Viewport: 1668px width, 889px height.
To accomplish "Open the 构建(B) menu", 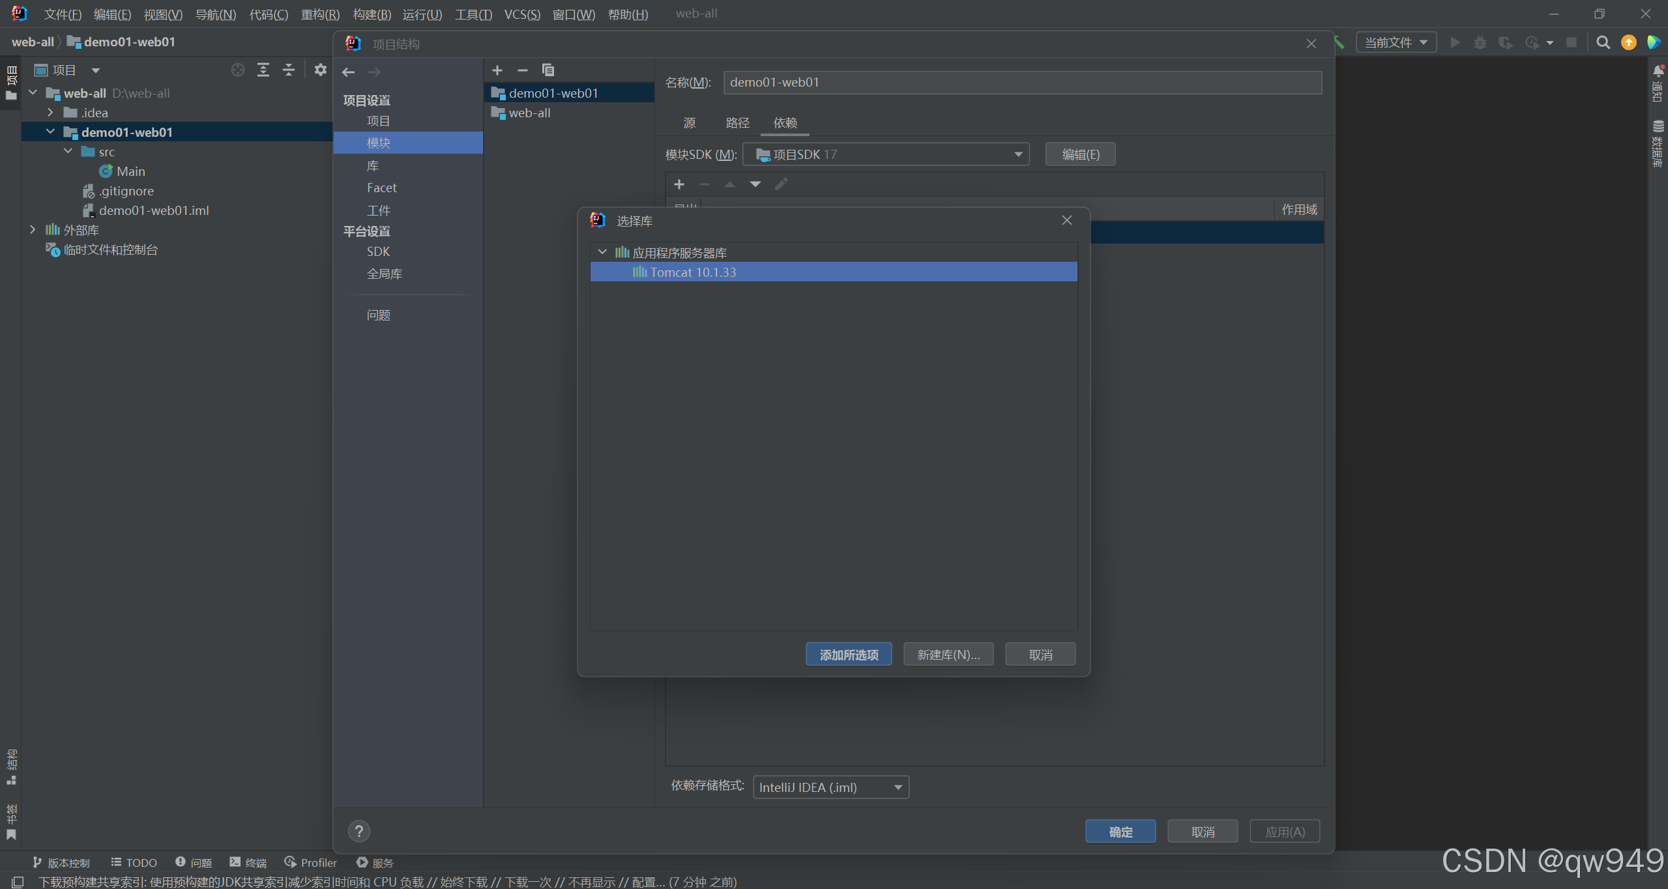I will pos(372,14).
